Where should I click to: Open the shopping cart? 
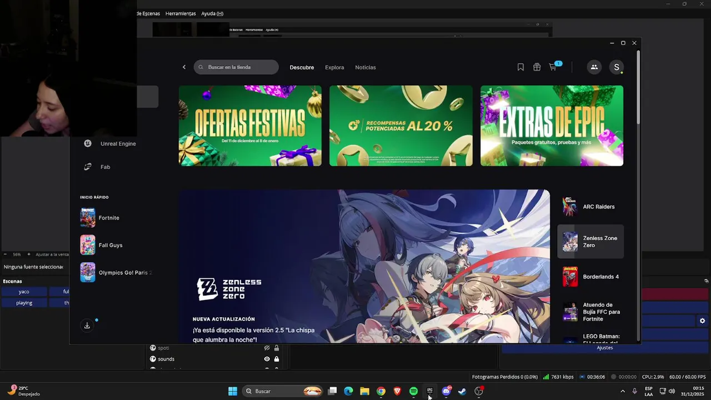[x=553, y=67]
